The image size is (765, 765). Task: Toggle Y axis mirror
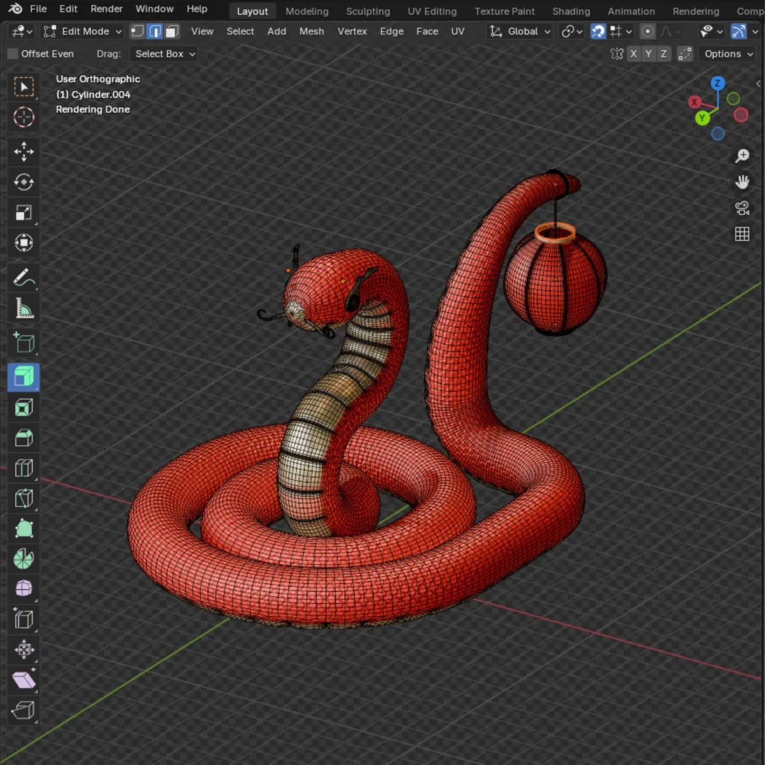pos(648,54)
